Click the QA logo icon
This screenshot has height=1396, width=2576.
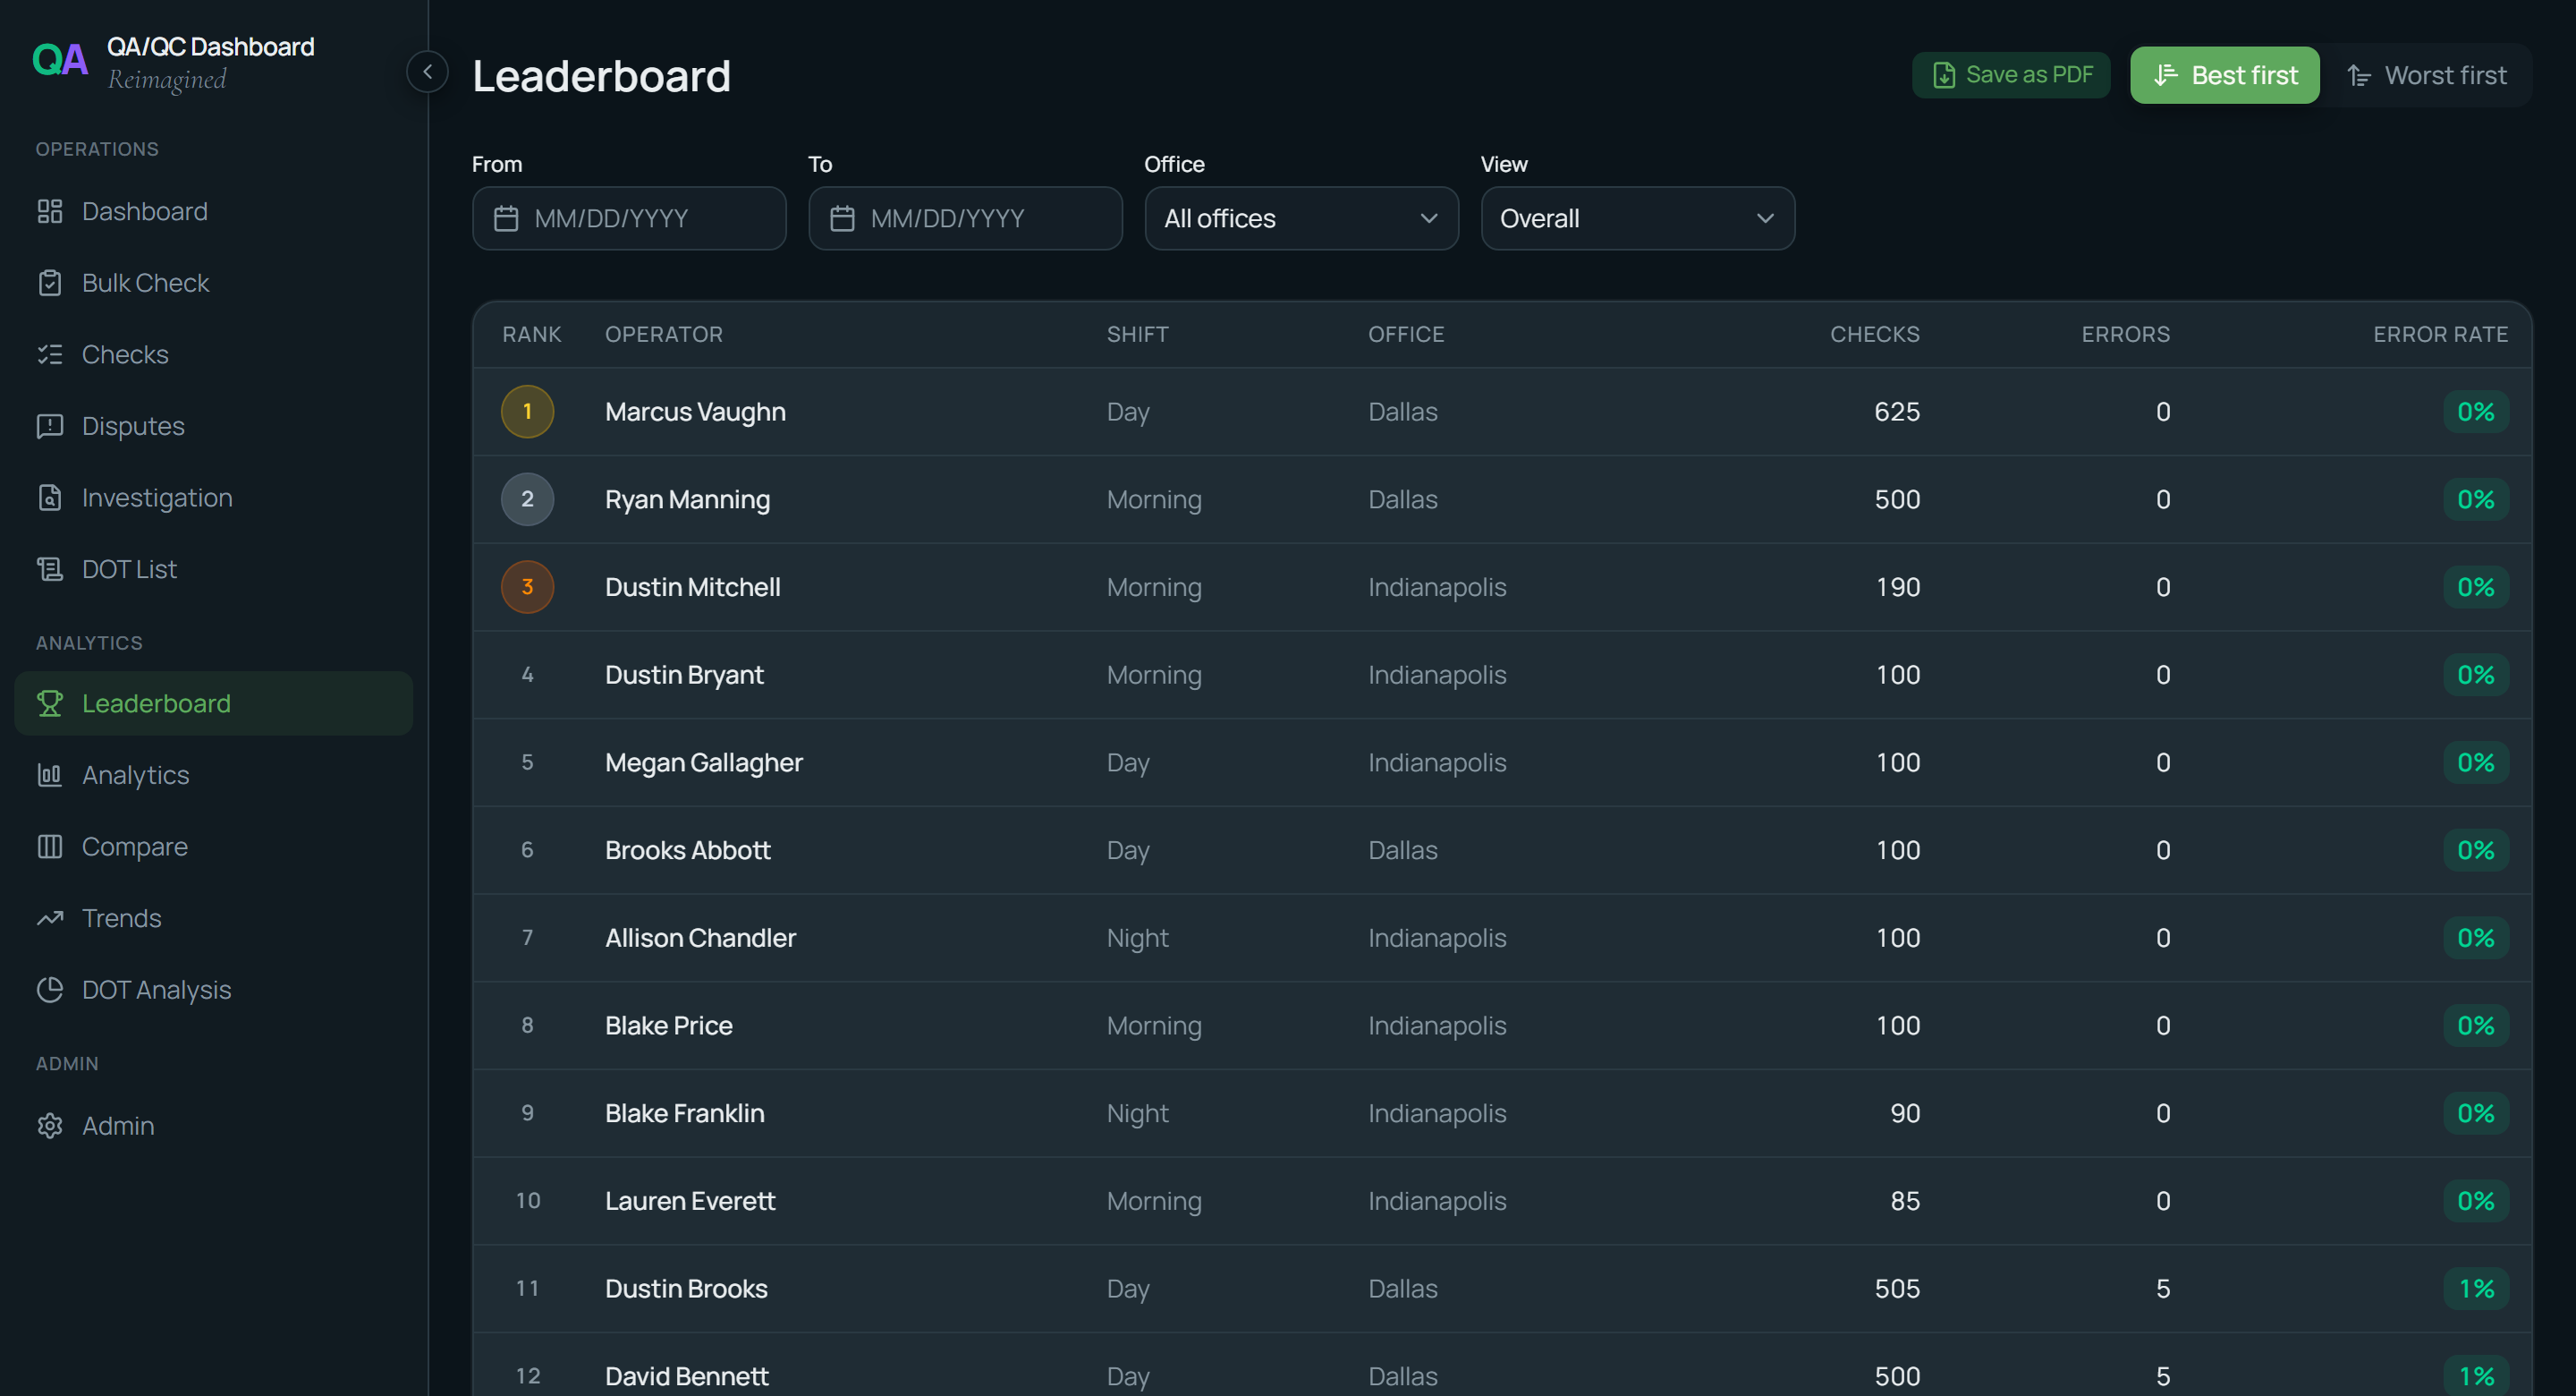tap(60, 60)
